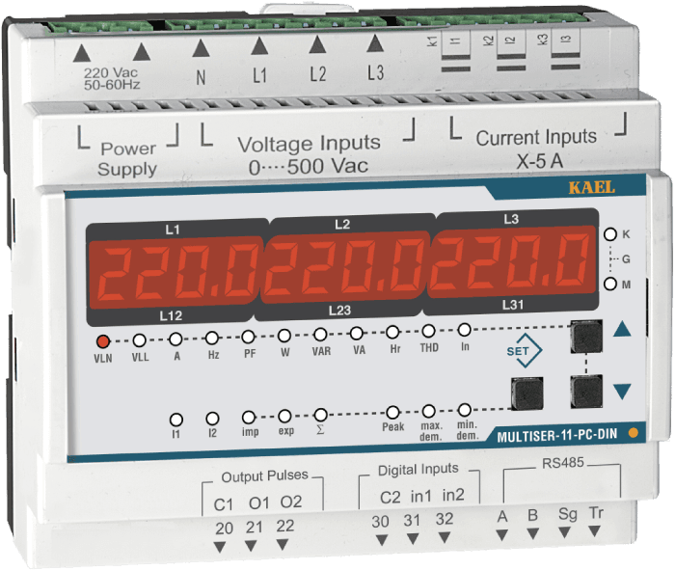
Task: Click the orange KAEL logo
Action: point(591,188)
